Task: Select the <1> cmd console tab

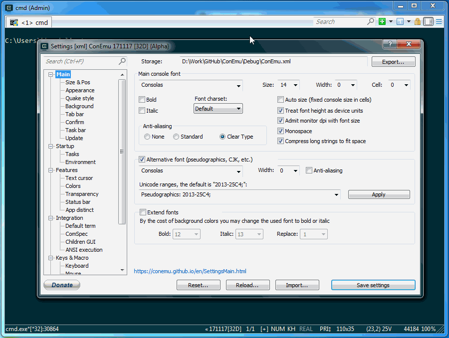Action: point(29,22)
